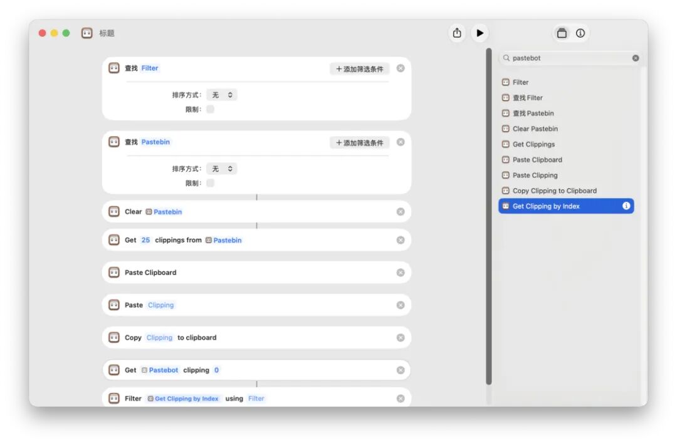Select Get Clipping by Index in sidebar
677x445 pixels.
pyautogui.click(x=565, y=206)
